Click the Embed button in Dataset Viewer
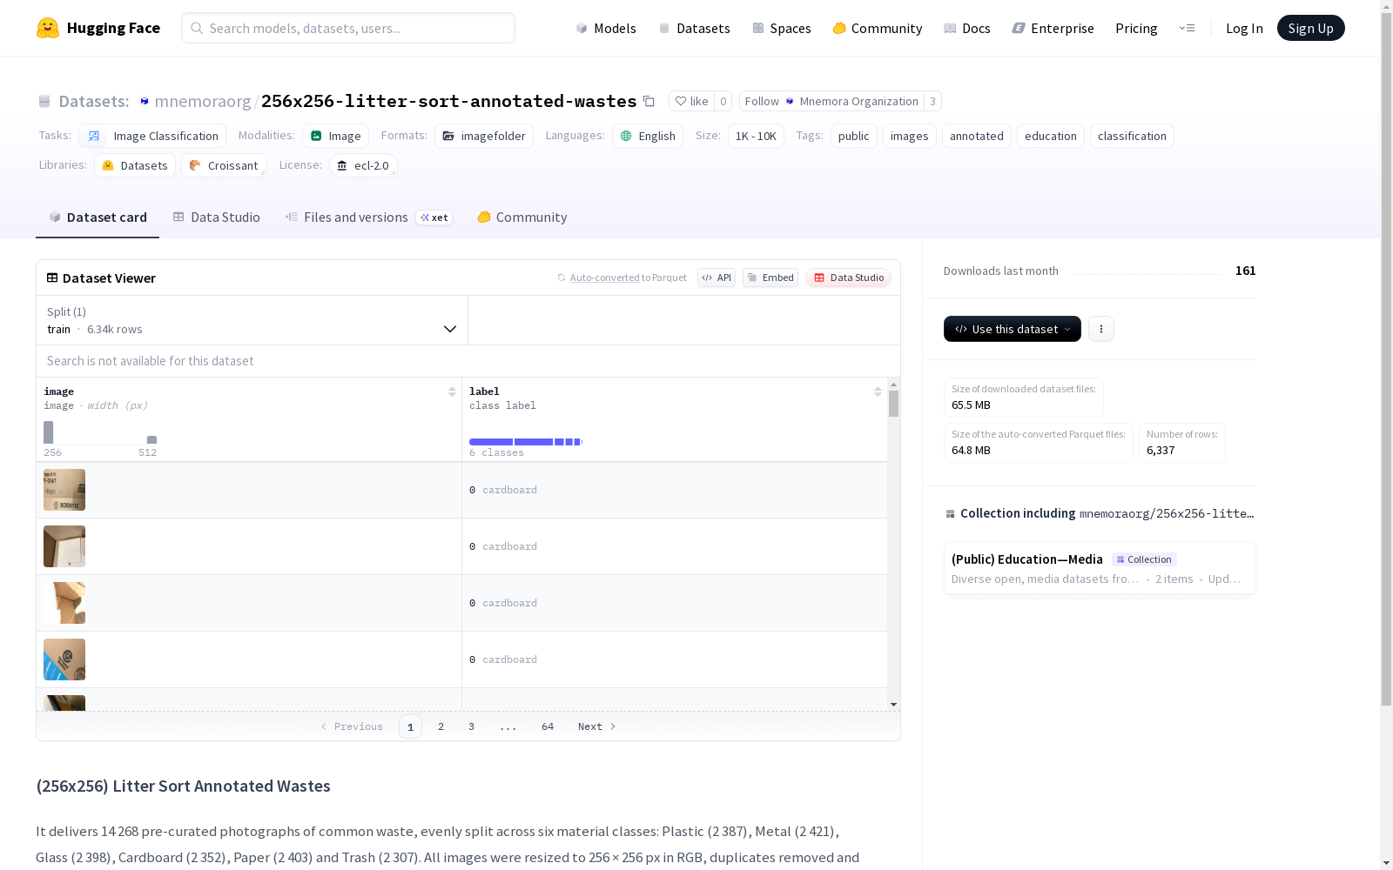1393x870 pixels. (771, 278)
